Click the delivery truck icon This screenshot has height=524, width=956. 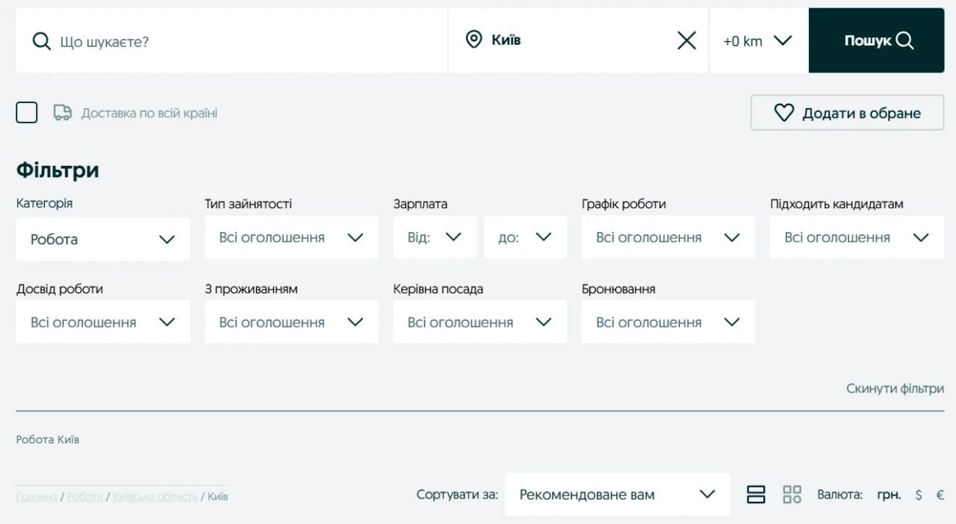pos(63,113)
